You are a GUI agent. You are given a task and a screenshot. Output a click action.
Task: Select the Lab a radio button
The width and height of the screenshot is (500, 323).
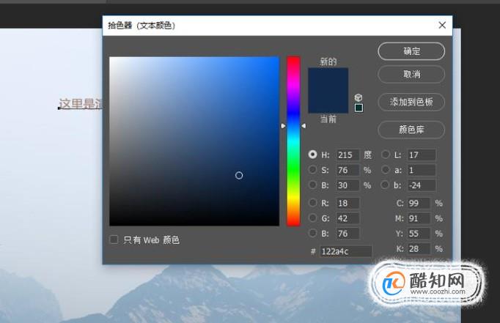[x=386, y=169]
